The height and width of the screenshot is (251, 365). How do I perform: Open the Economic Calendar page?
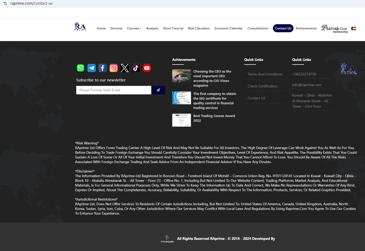point(229,28)
